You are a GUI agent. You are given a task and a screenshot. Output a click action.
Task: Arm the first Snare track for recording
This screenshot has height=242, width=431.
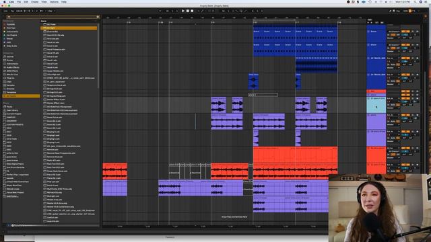click(x=418, y=32)
